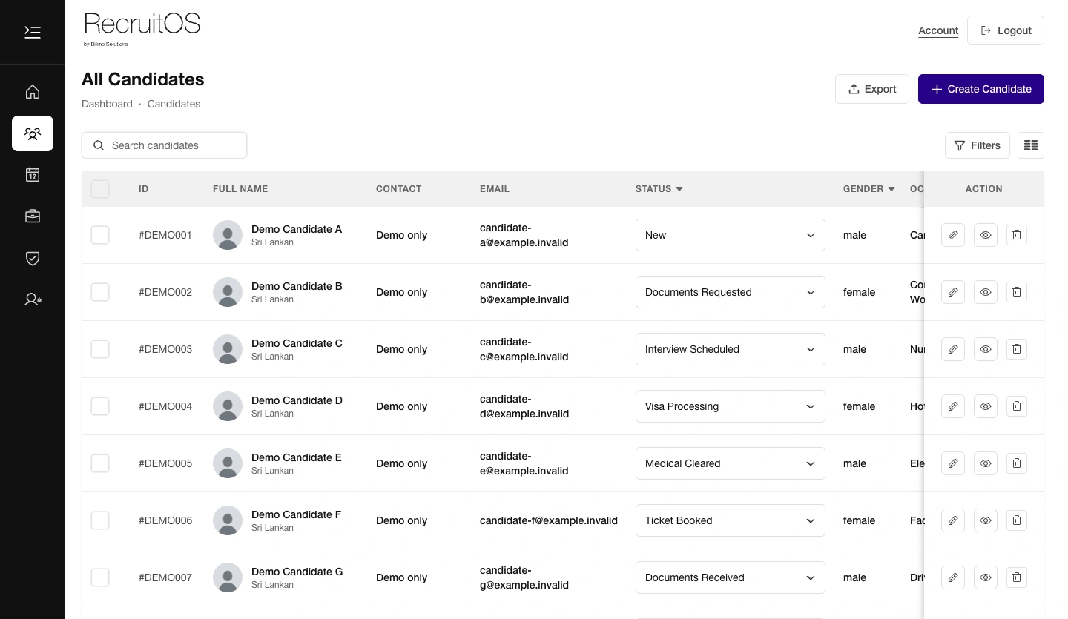Open GENDER column header filter arrow
The width and height of the screenshot is (1068, 619).
891,189
